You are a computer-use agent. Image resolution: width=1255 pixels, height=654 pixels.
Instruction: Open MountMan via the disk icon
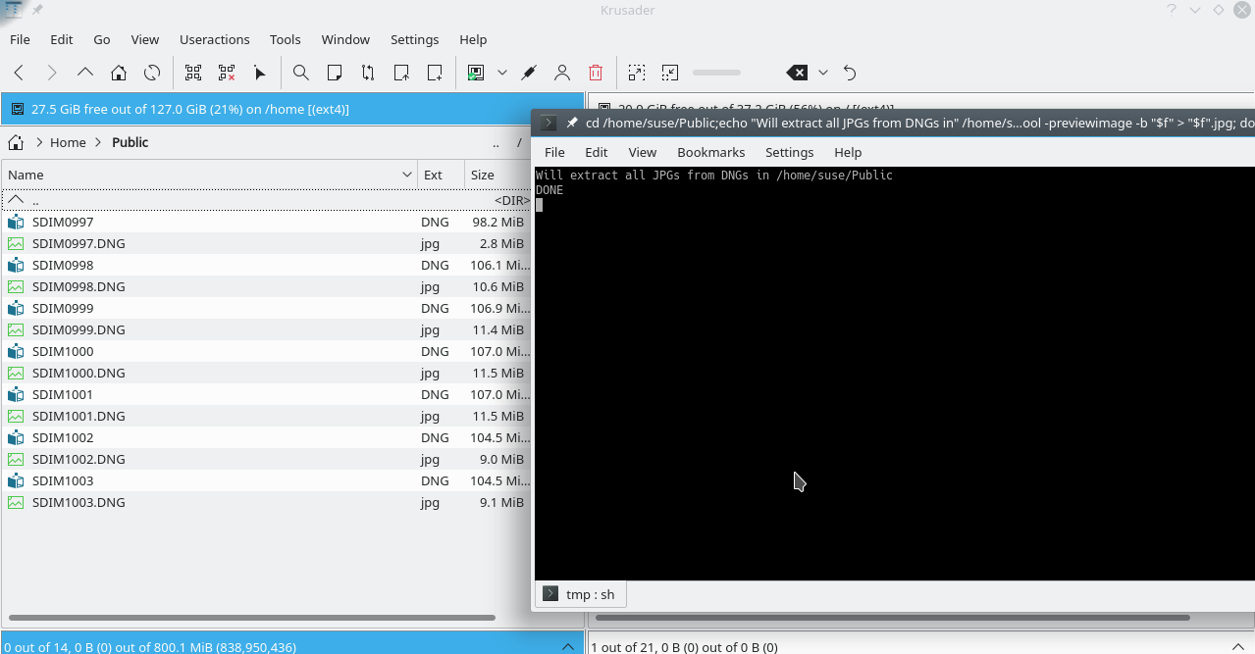tap(476, 73)
